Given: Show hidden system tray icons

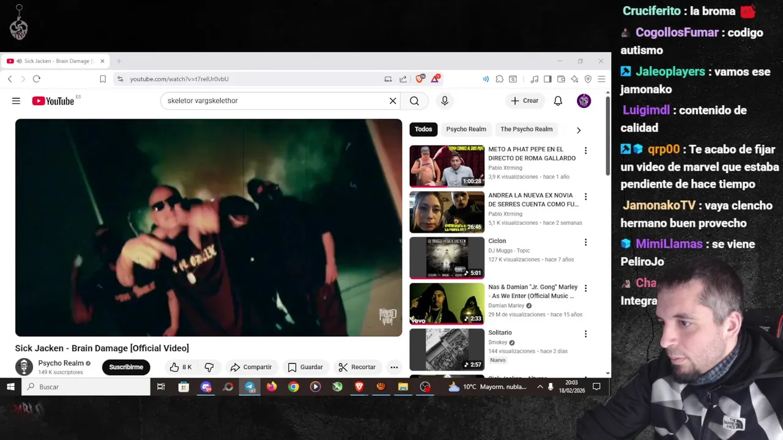Looking at the screenshot, I should (x=540, y=387).
